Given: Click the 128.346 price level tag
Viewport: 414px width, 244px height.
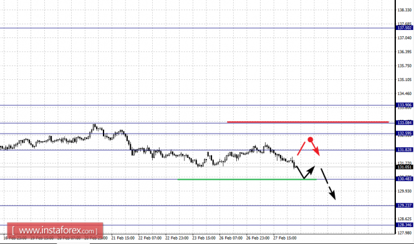Looking at the screenshot, I should coord(404,225).
